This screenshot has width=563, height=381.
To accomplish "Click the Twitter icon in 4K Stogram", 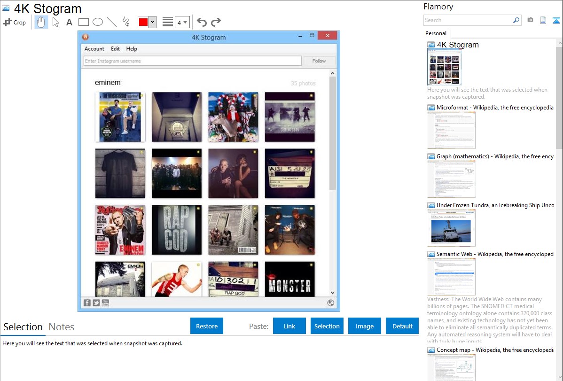I will (x=96, y=303).
